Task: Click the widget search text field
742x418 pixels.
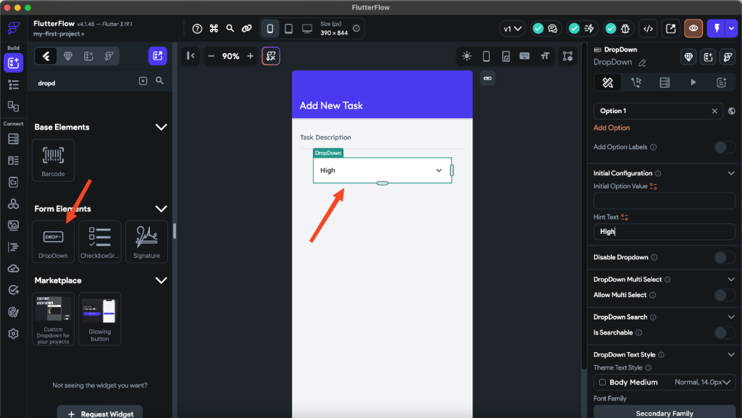Action: coord(86,83)
